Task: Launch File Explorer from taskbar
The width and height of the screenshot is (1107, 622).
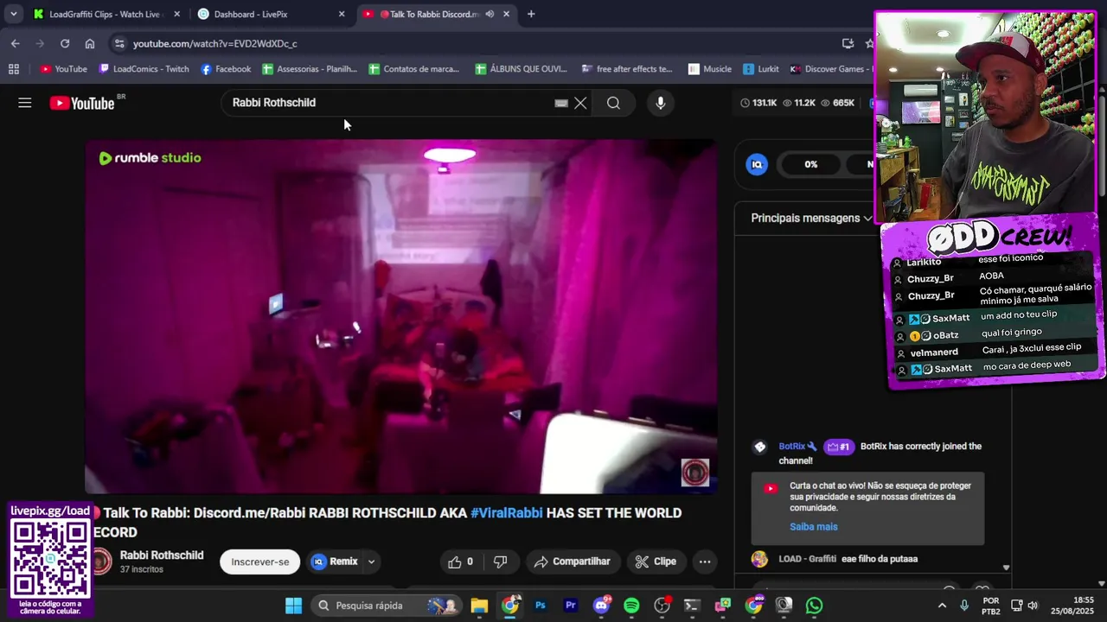Action: tap(479, 606)
